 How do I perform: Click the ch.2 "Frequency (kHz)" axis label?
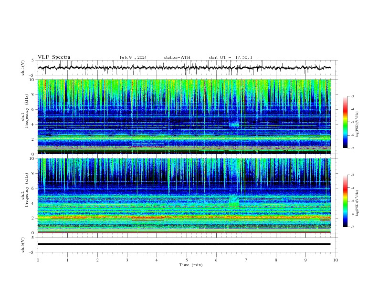click(27, 190)
